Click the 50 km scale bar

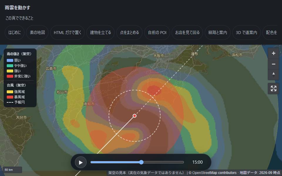12,170
